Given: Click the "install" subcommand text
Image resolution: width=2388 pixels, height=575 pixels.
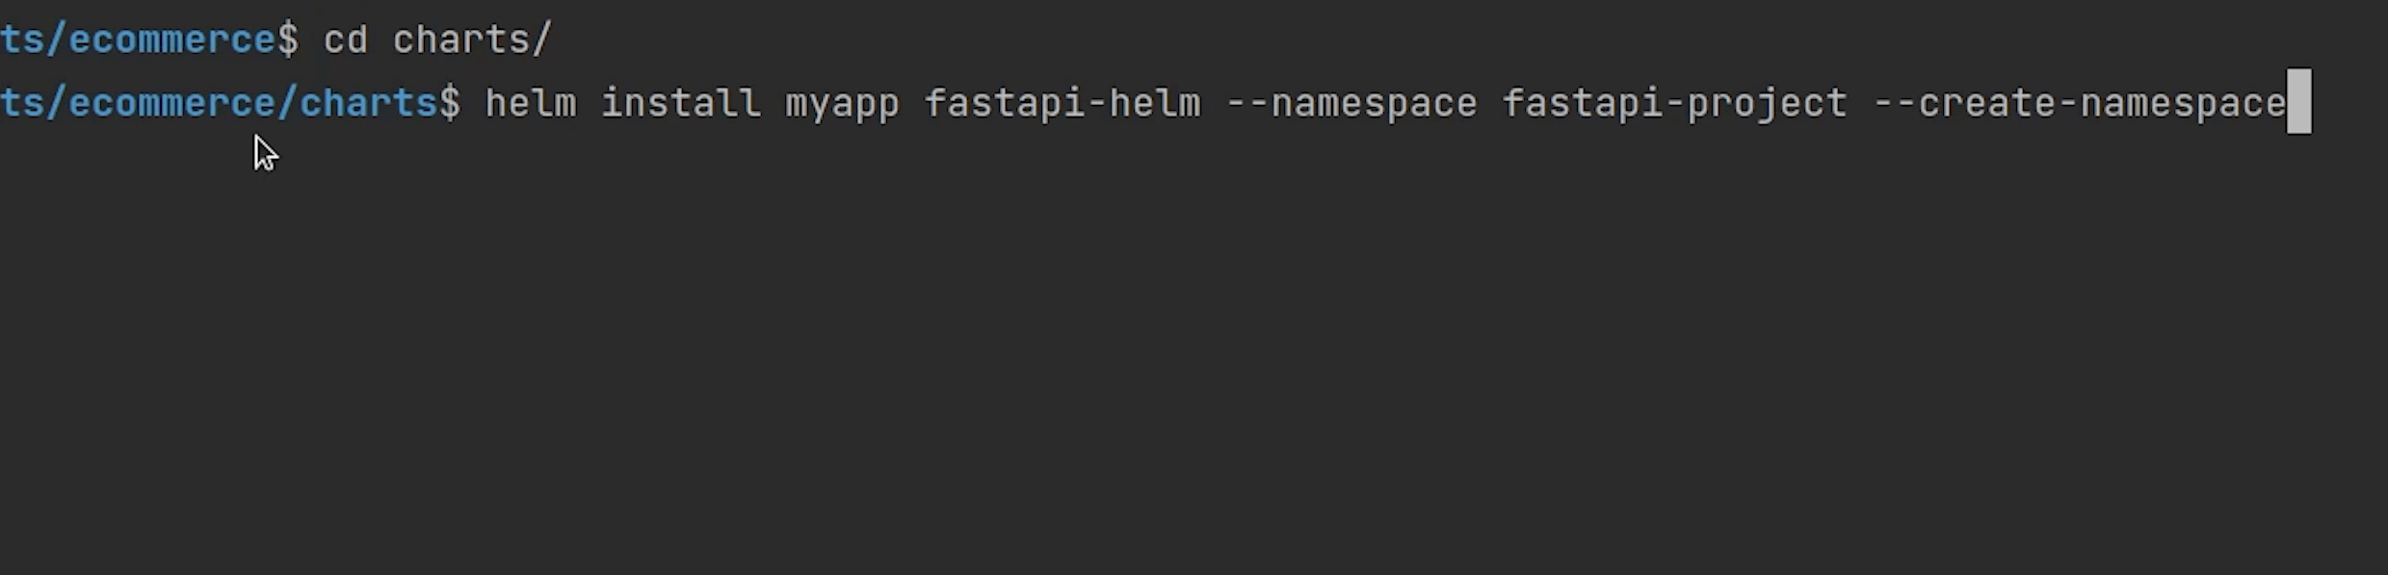Looking at the screenshot, I should coord(681,103).
